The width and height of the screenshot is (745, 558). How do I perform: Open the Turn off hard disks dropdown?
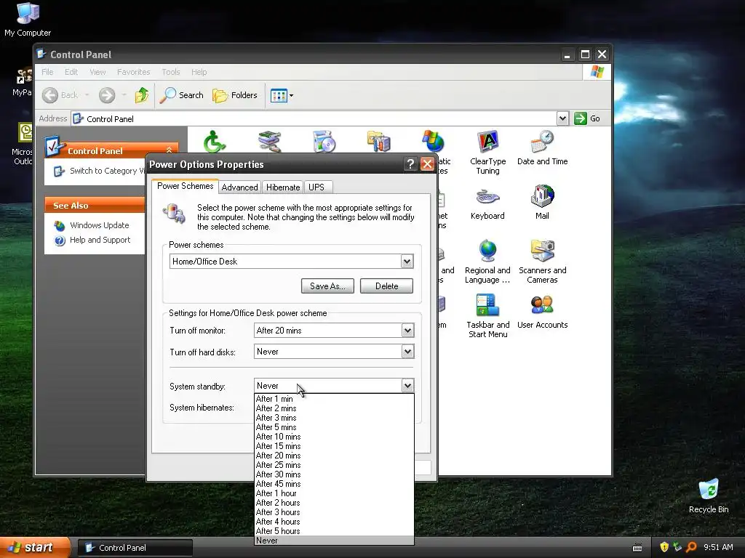(334, 352)
